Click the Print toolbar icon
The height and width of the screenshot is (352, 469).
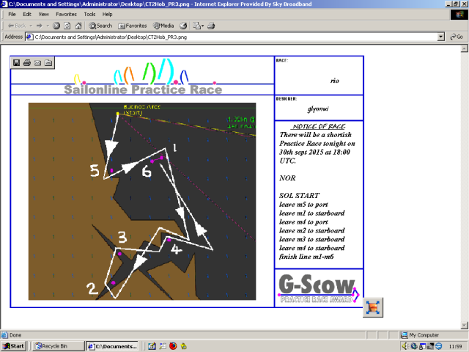coord(211,26)
